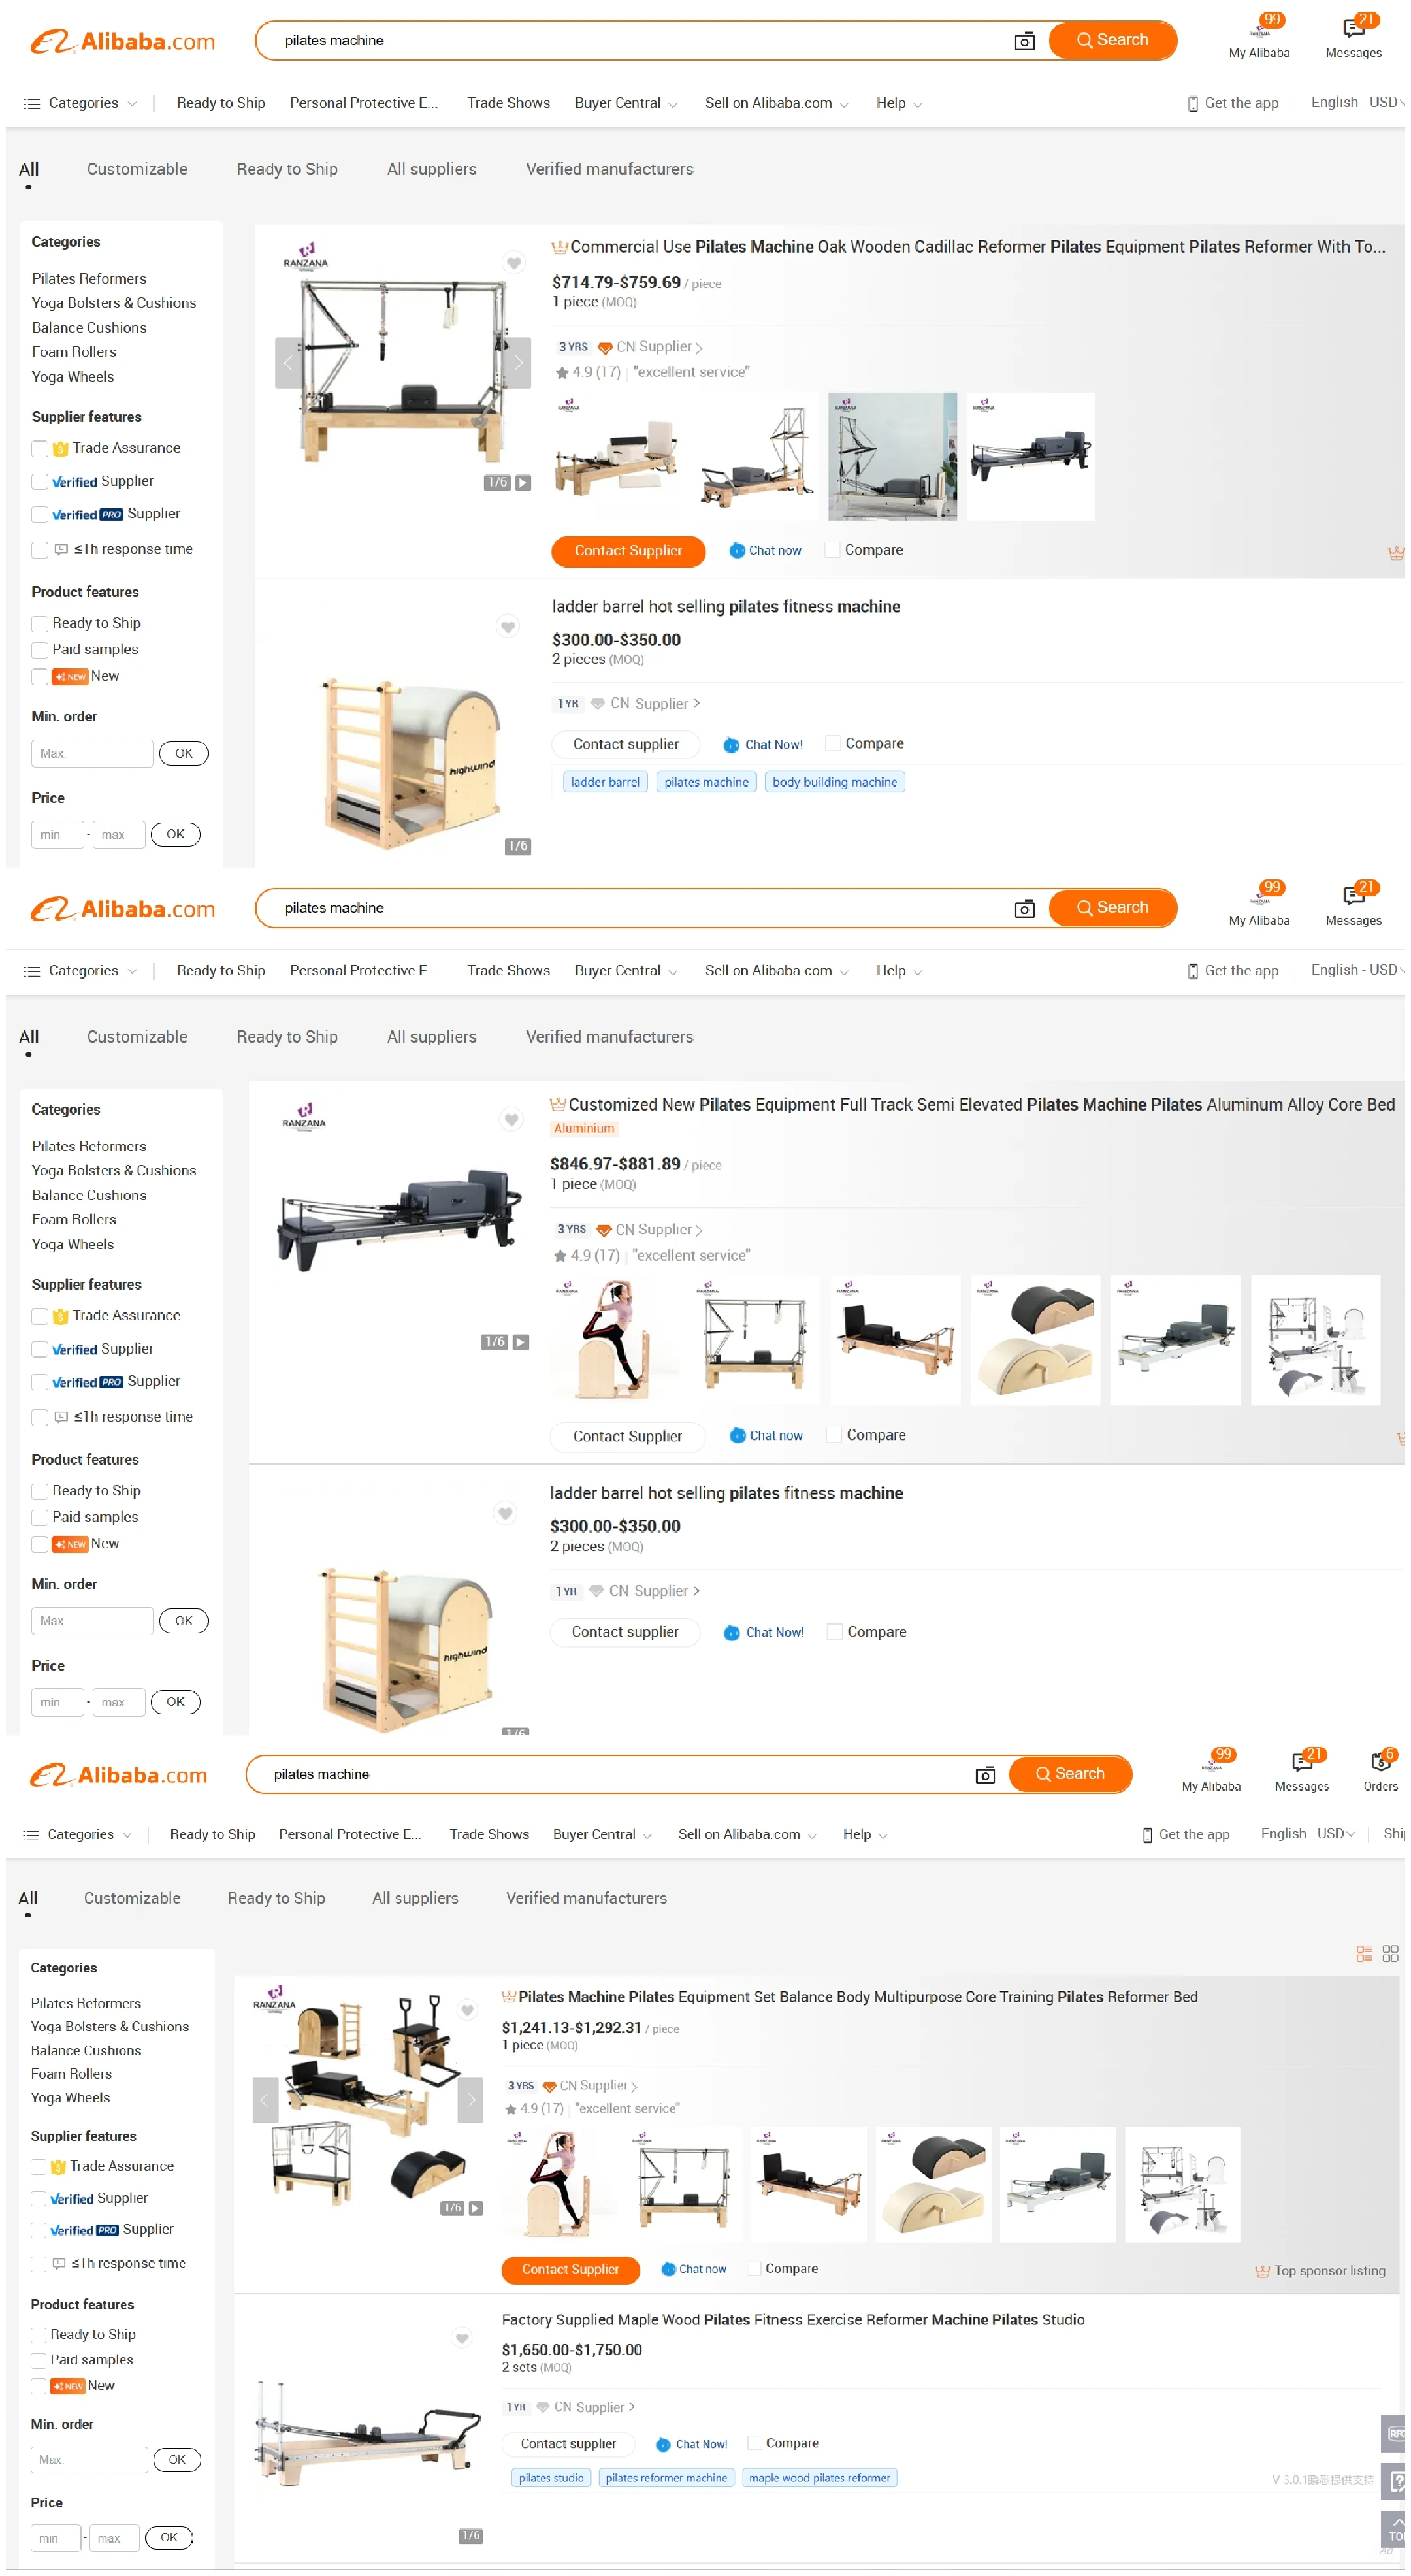Expand CN Supplier chevron under Commercial Use Cadillac
The width and height of the screenshot is (1411, 2576).
tap(698, 347)
